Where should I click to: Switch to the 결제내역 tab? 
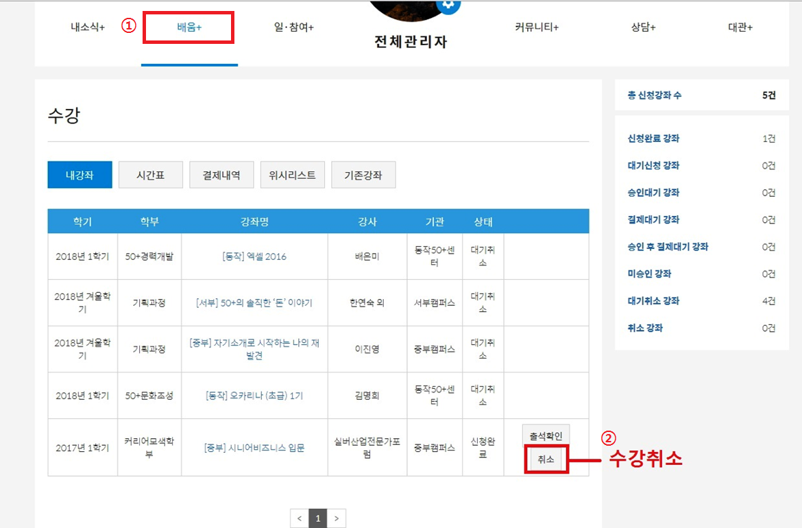click(221, 175)
